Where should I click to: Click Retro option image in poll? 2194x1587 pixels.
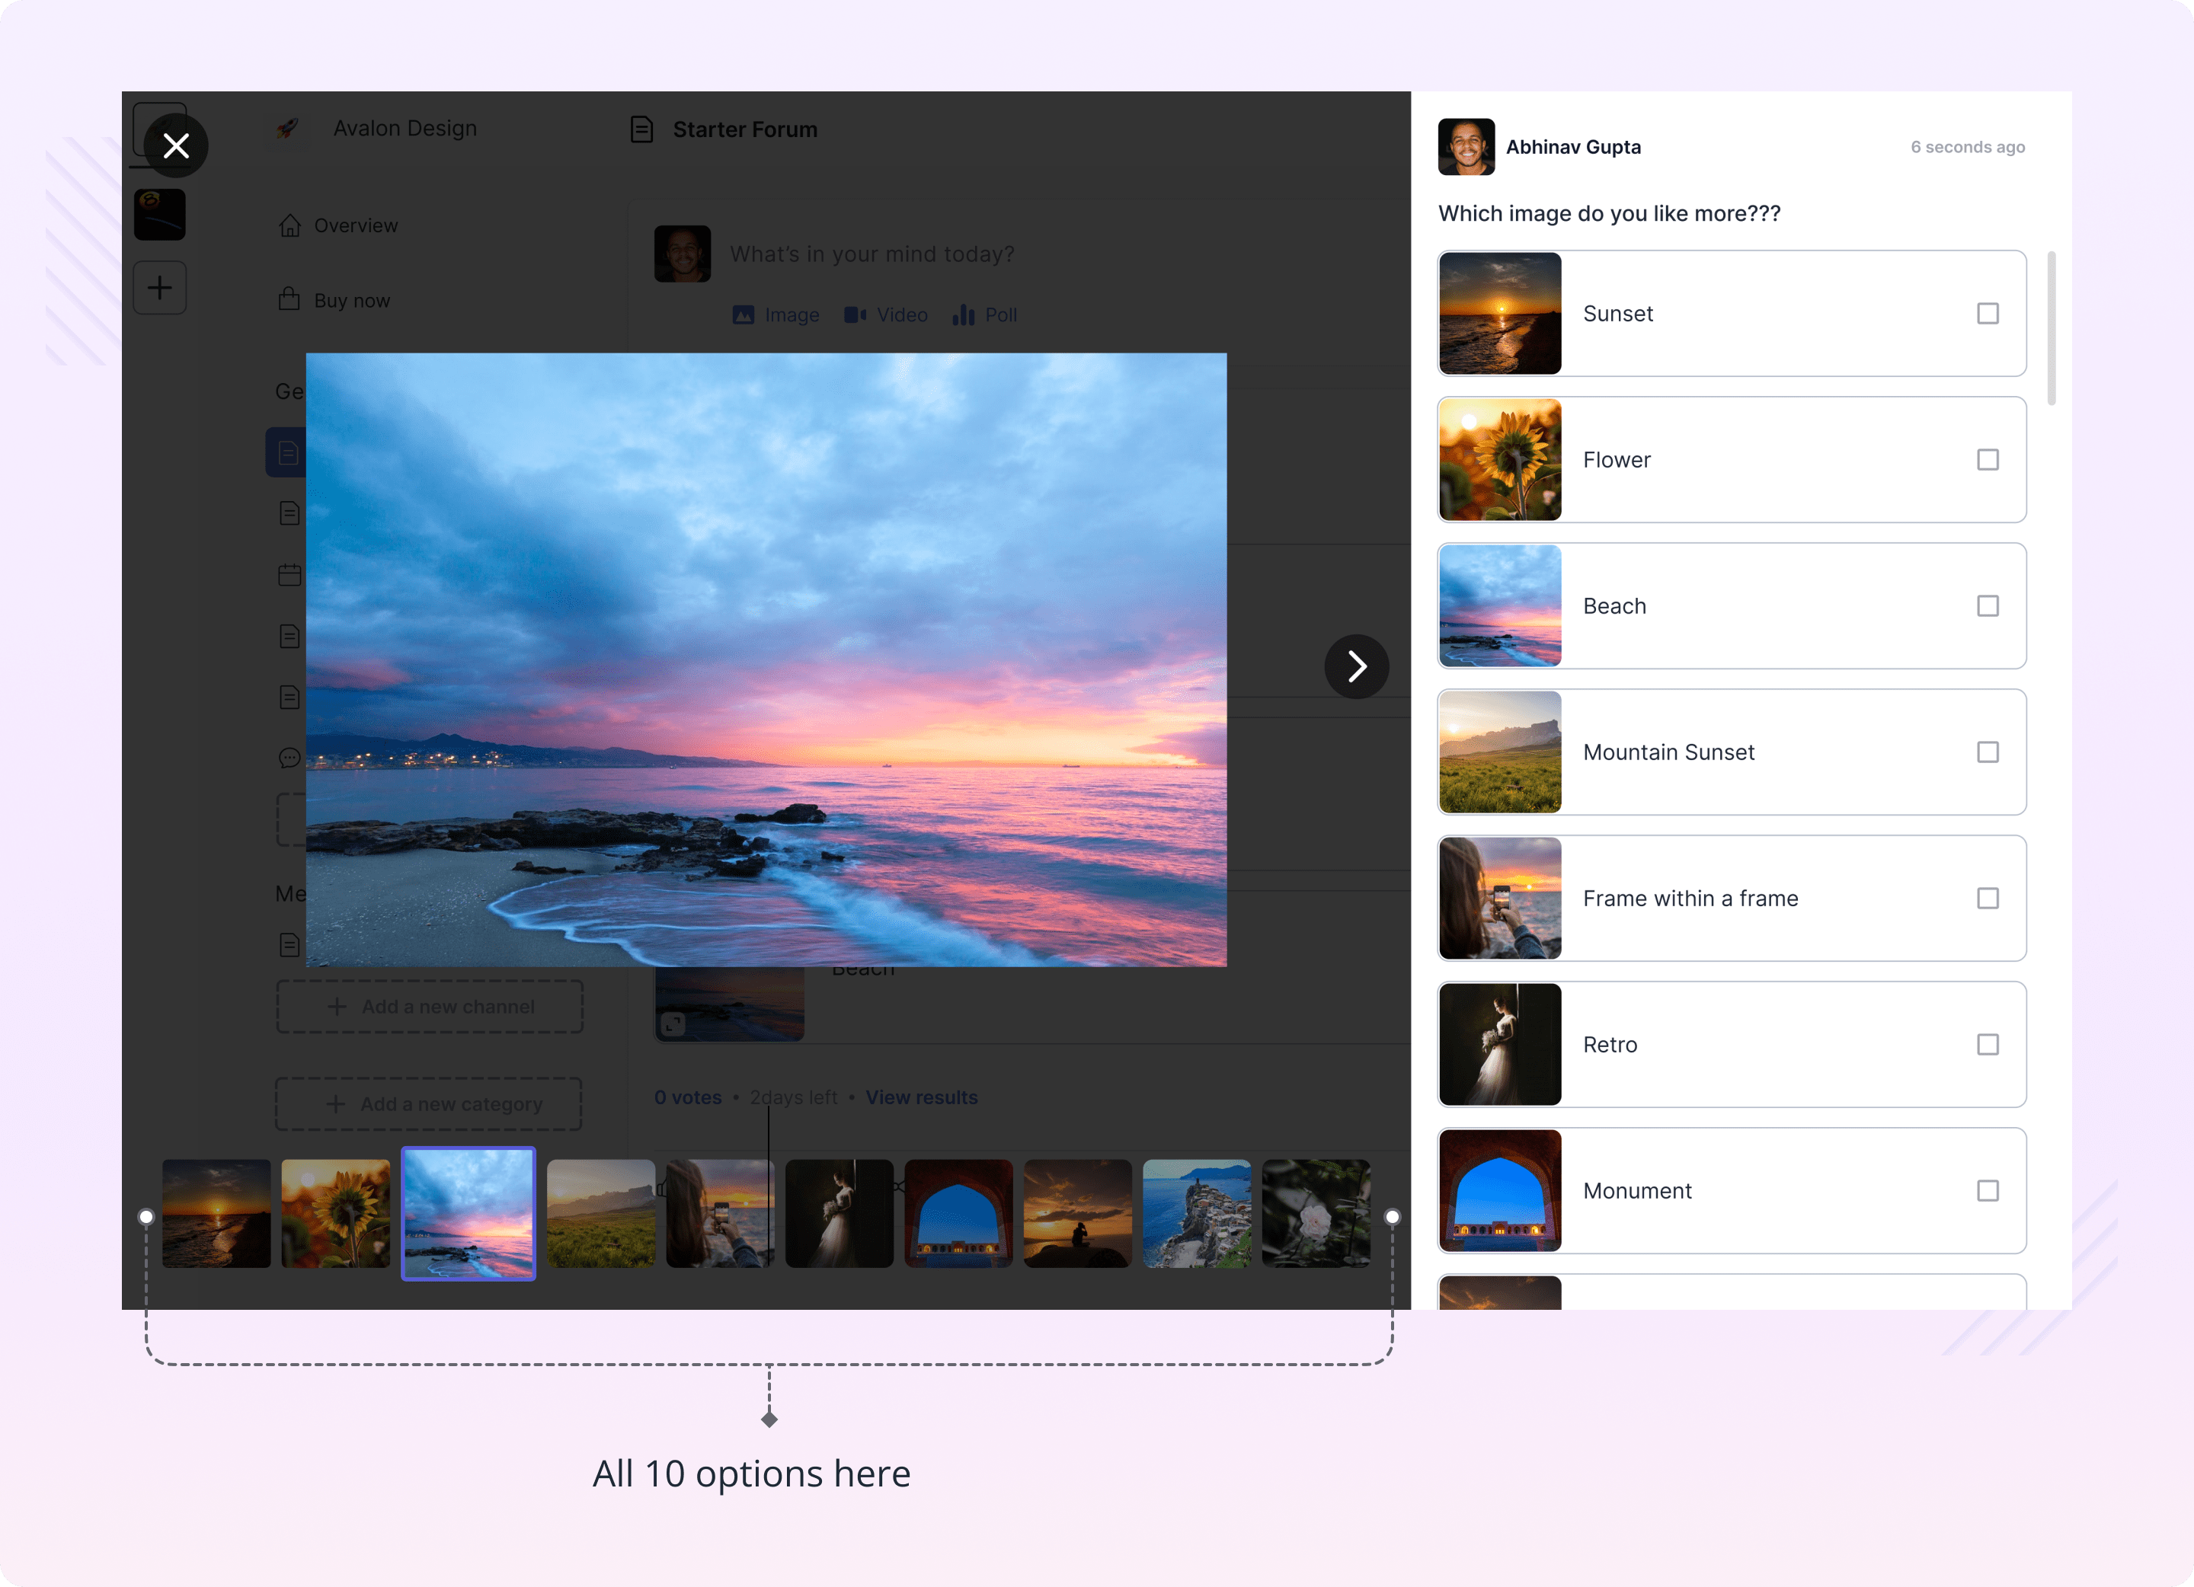(1501, 1045)
